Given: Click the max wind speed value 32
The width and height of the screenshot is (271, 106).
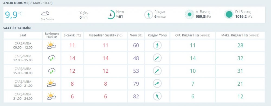Looking at the screenshot, I should [x=240, y=58].
